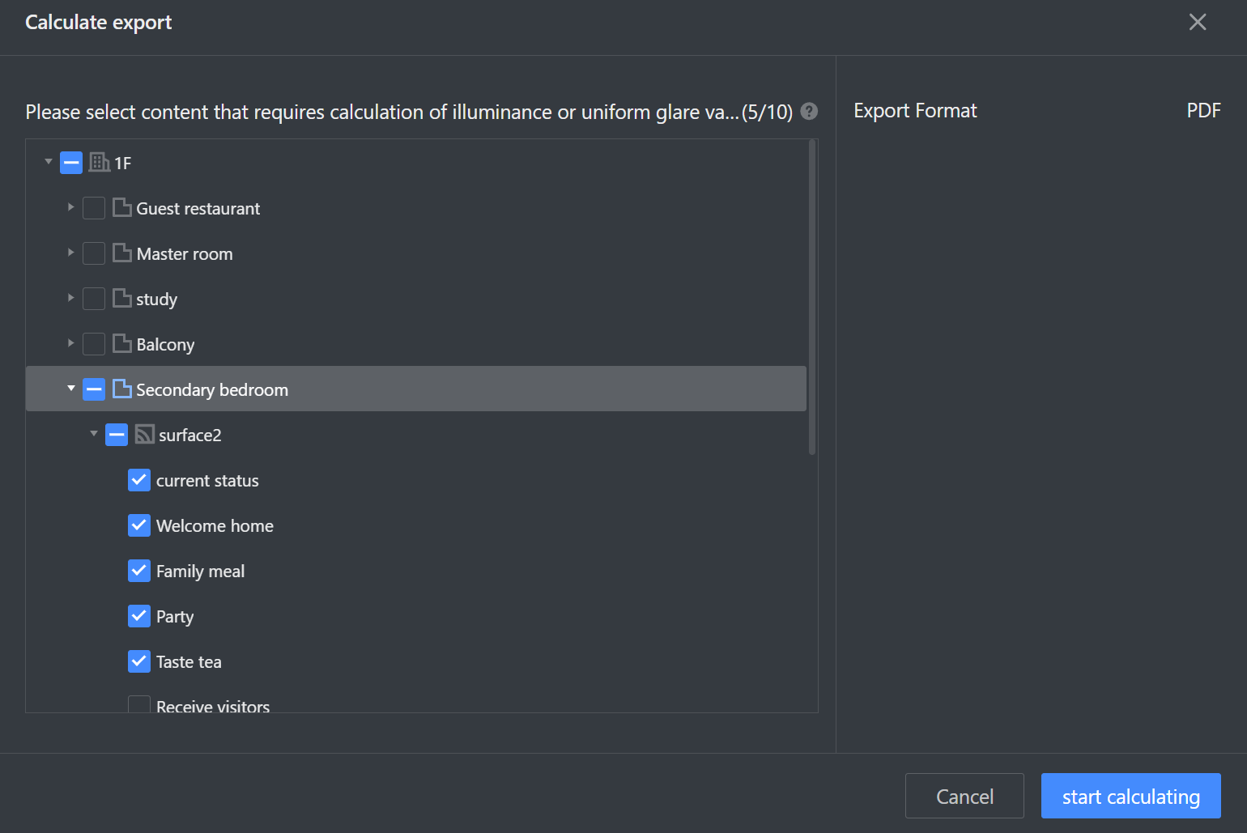Click the 1F building floor icon
Screen dimensions: 1247x833
pos(99,163)
